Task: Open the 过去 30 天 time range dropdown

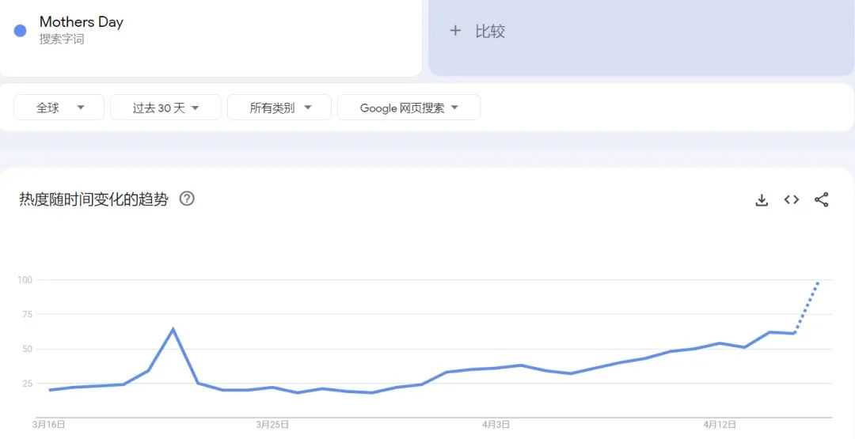Action: click(x=165, y=108)
